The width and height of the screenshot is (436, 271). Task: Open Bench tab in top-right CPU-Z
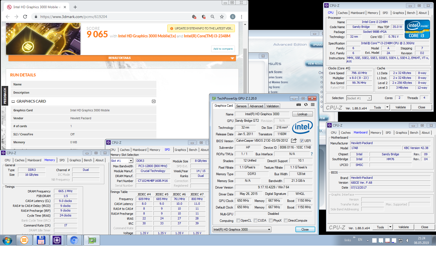[x=411, y=13]
